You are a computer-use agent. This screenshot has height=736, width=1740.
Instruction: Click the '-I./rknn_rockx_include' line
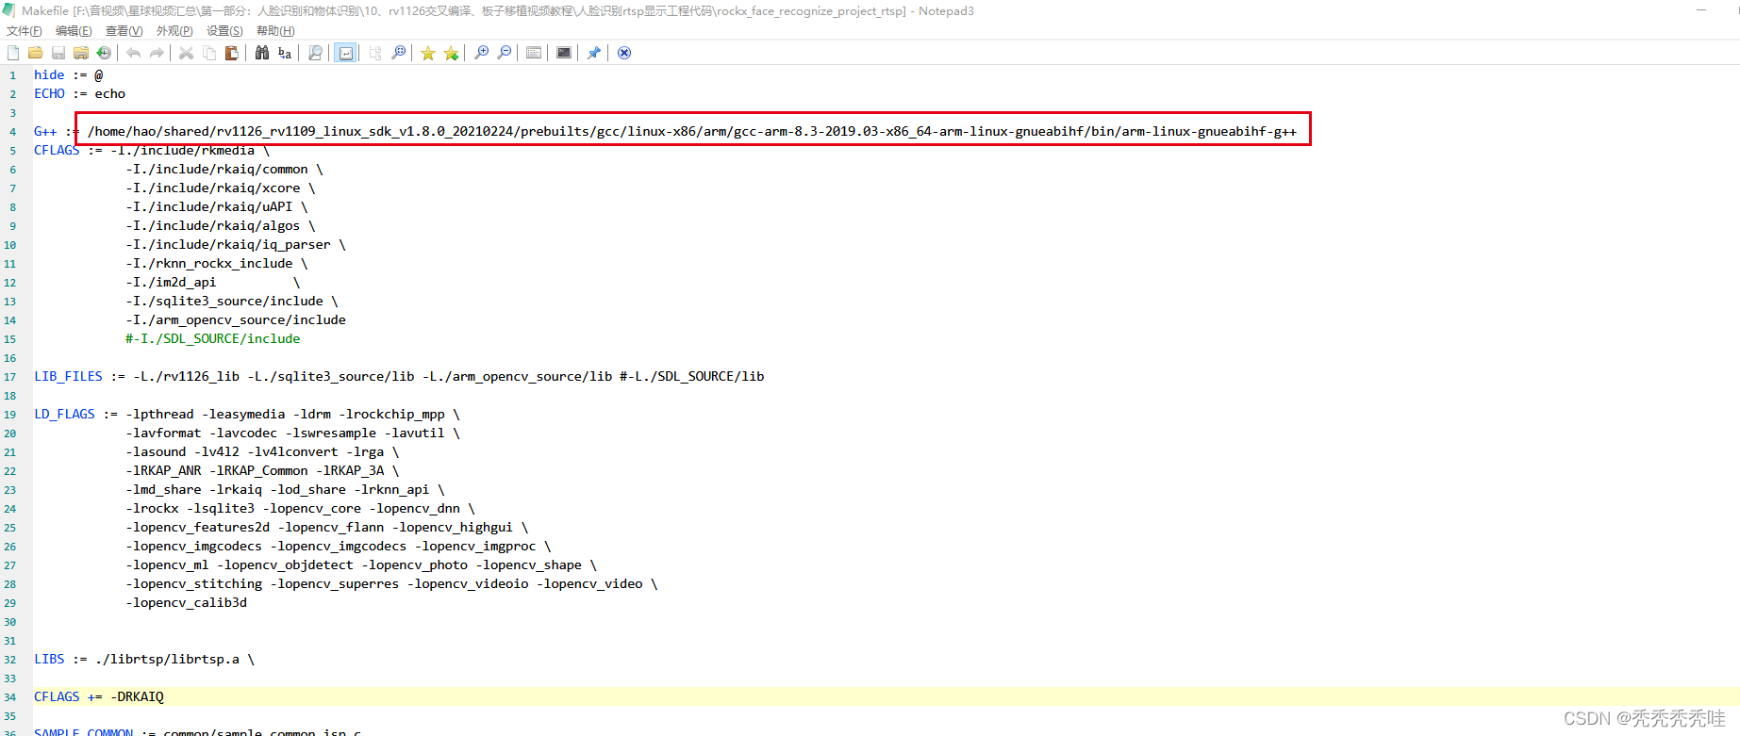click(217, 263)
